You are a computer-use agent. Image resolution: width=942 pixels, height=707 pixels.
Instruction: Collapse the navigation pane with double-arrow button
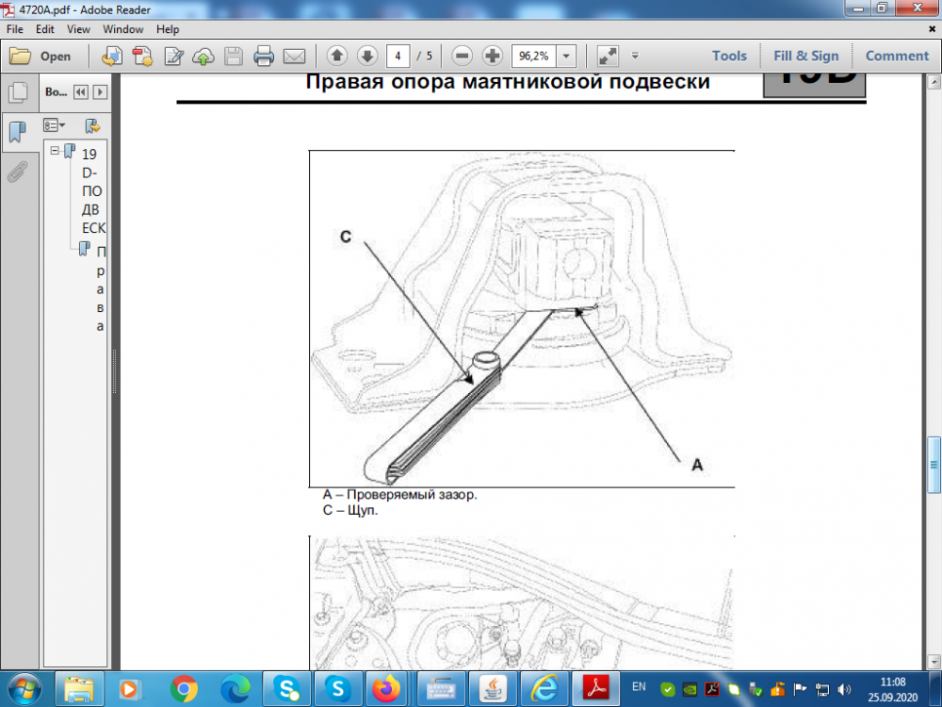pos(80,92)
